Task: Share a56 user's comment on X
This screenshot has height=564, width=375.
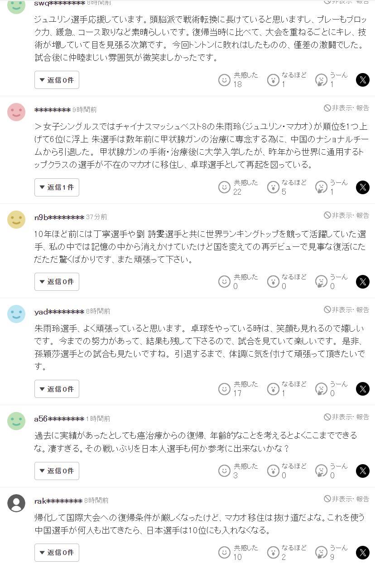Action: (362, 471)
